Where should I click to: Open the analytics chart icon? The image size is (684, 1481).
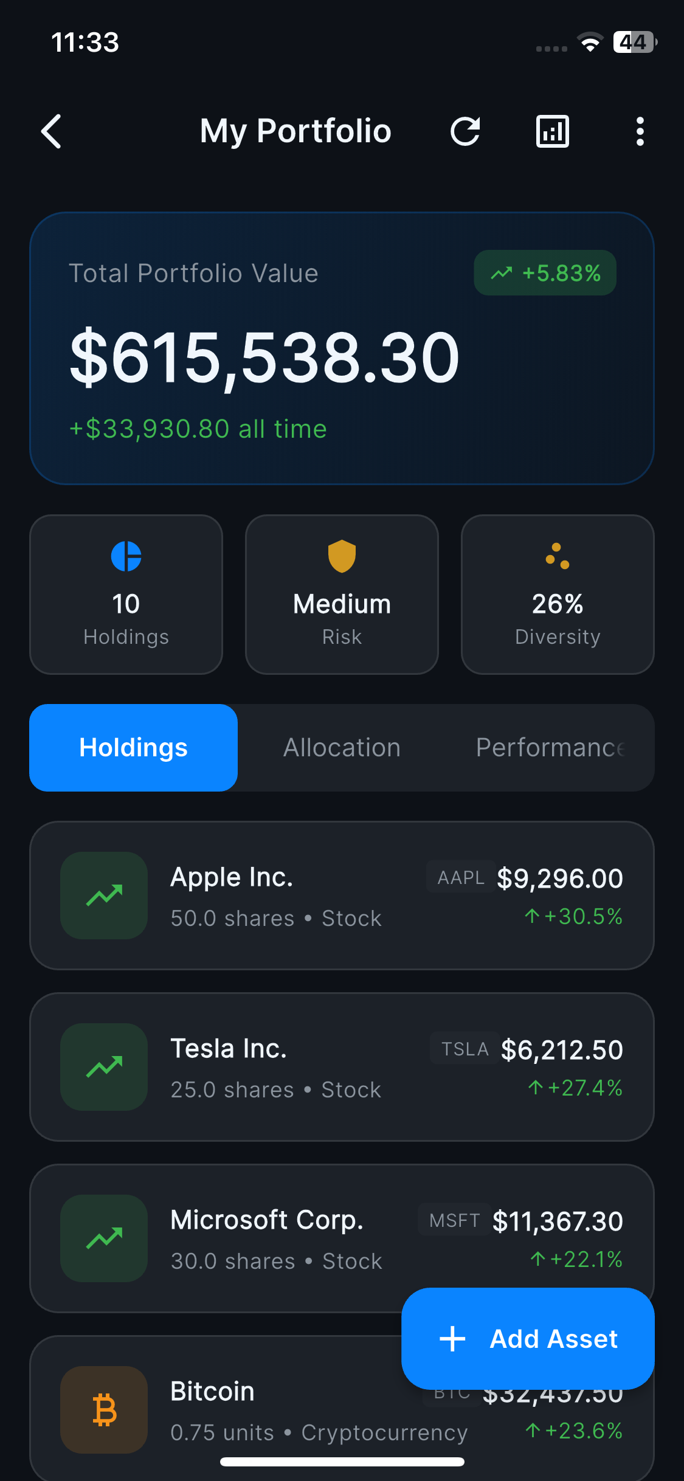pyautogui.click(x=553, y=131)
